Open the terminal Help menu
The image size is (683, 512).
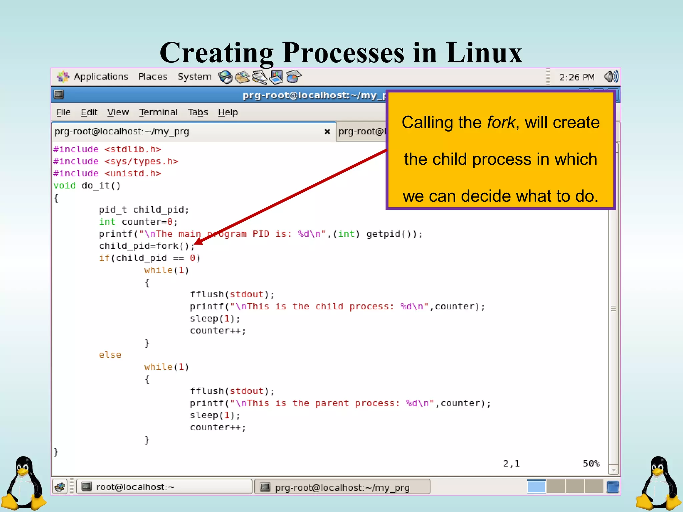coord(228,112)
